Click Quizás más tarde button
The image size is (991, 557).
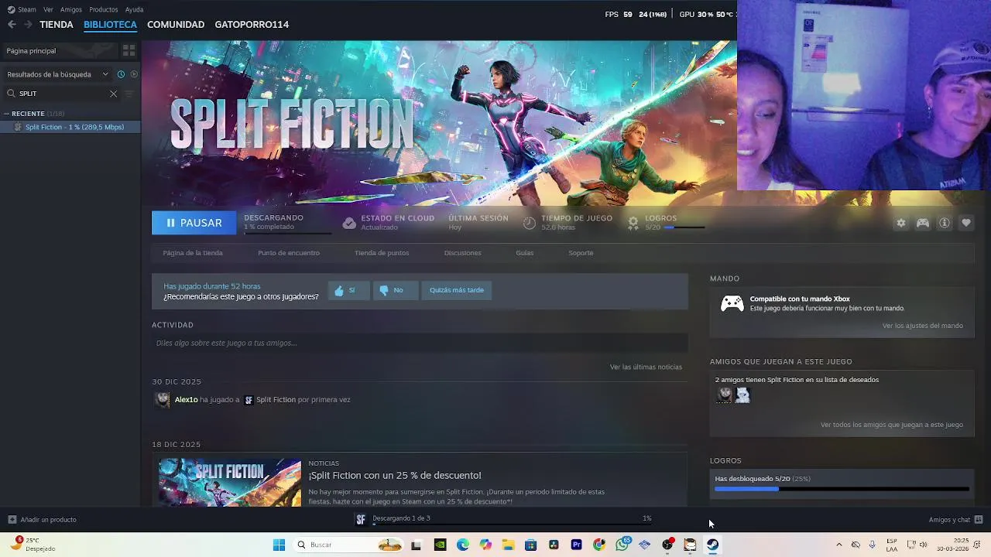pyautogui.click(x=457, y=290)
